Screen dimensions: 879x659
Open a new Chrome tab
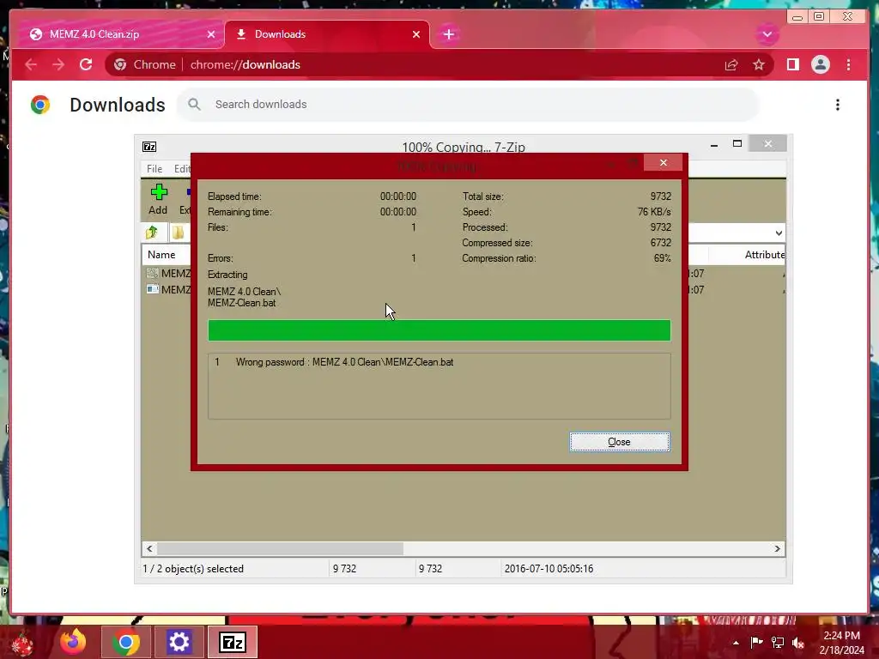[448, 34]
